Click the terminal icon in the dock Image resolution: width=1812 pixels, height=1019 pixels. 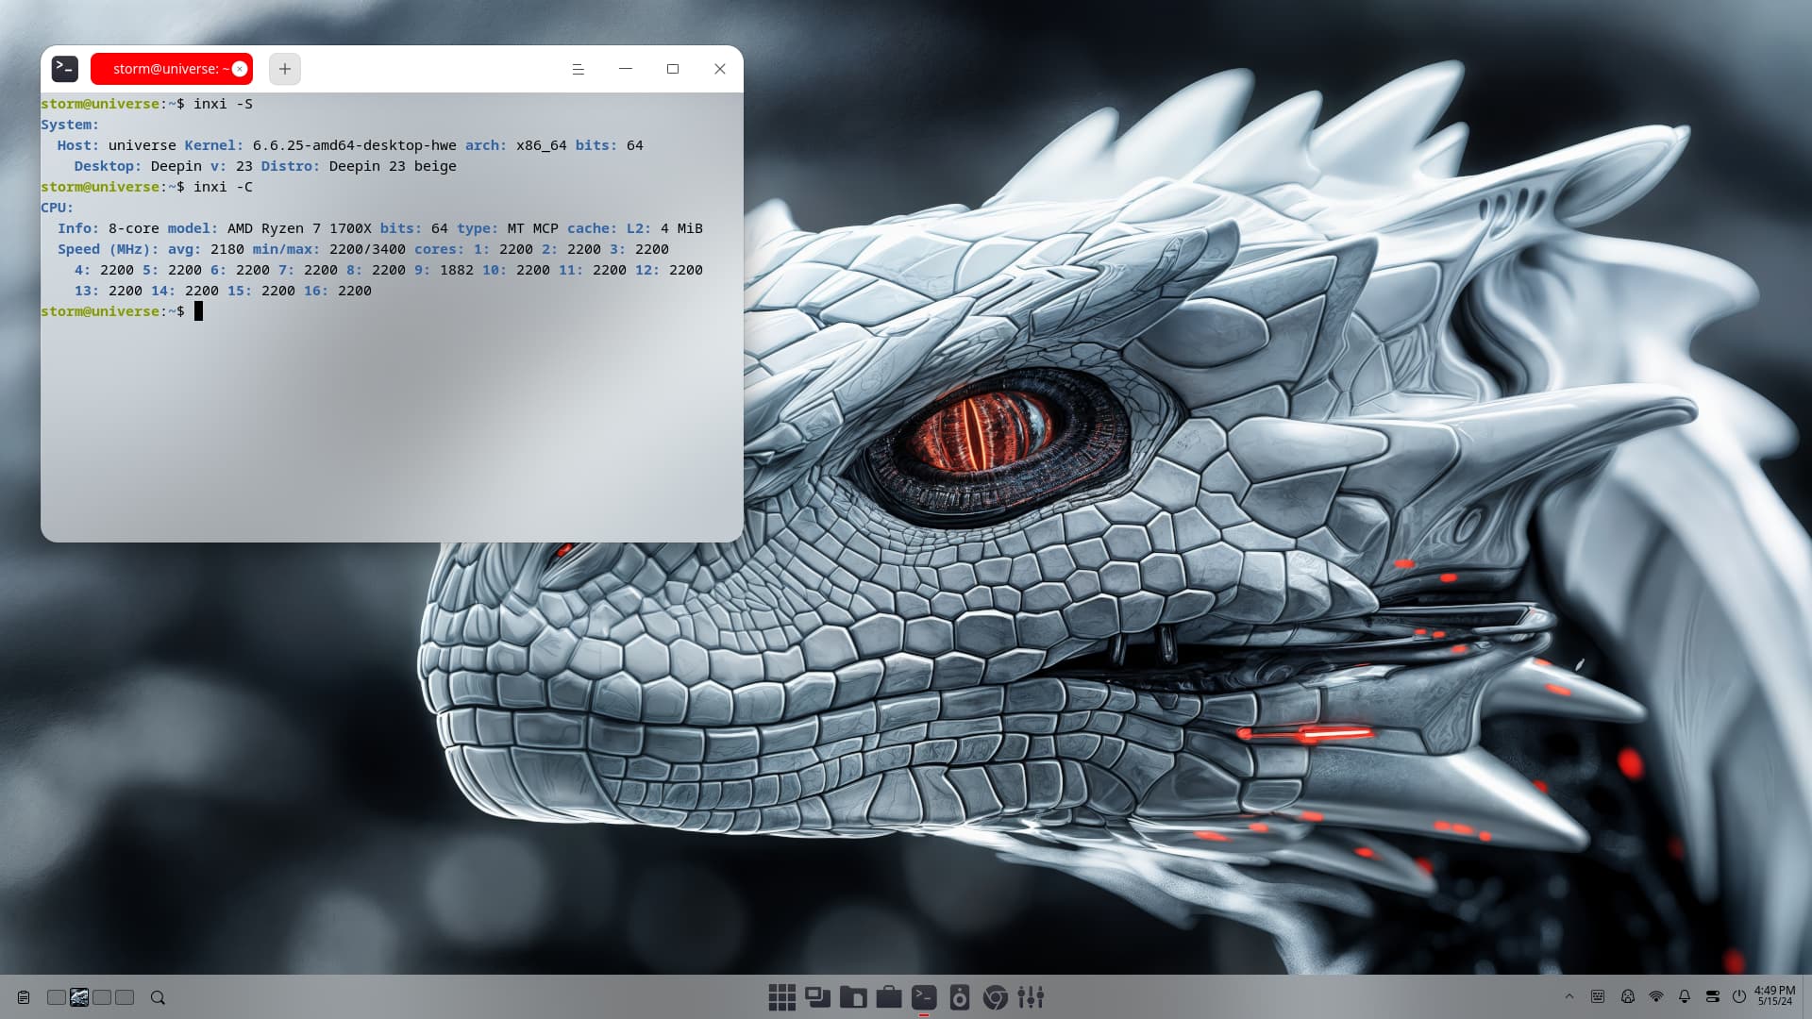924,997
